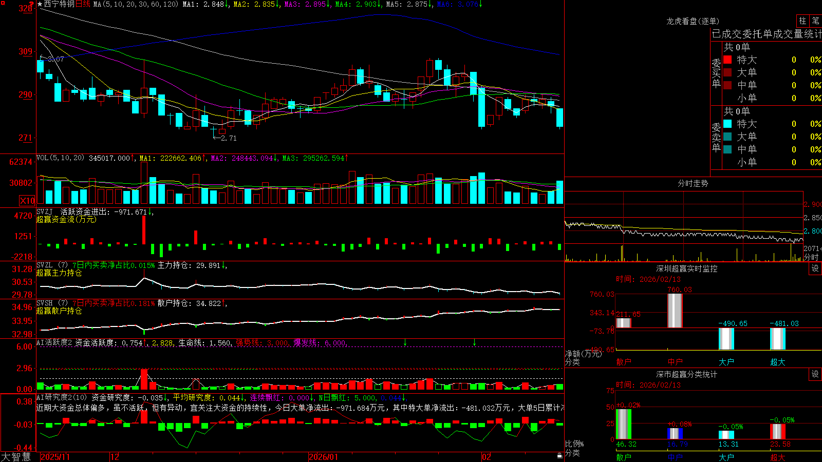Open MA(5,10,20,30,60,120) indicator parameters

click(136, 4)
